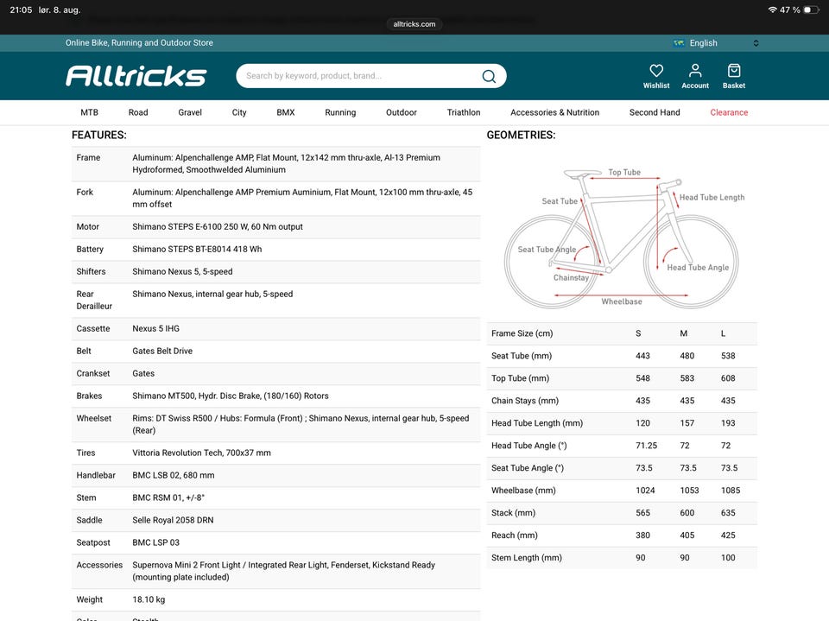Click Wheelbase value 1053

point(689,491)
